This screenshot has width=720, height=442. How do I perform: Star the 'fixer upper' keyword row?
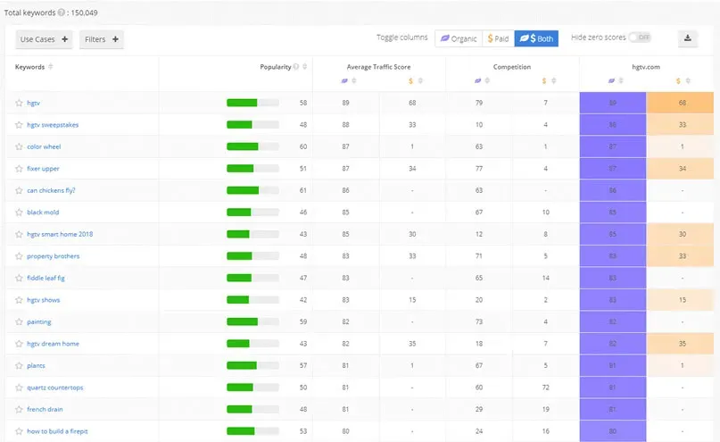pyautogui.click(x=19, y=169)
